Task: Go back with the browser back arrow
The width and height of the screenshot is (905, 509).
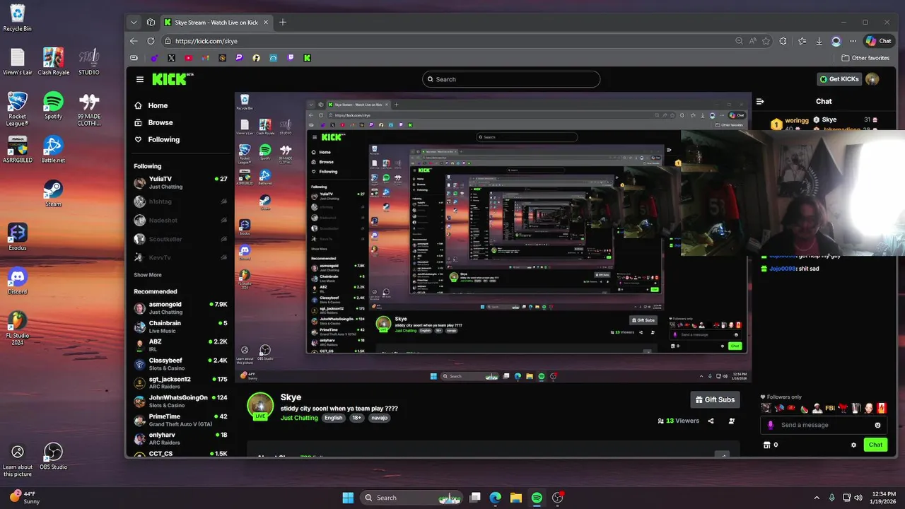Action: click(x=134, y=41)
